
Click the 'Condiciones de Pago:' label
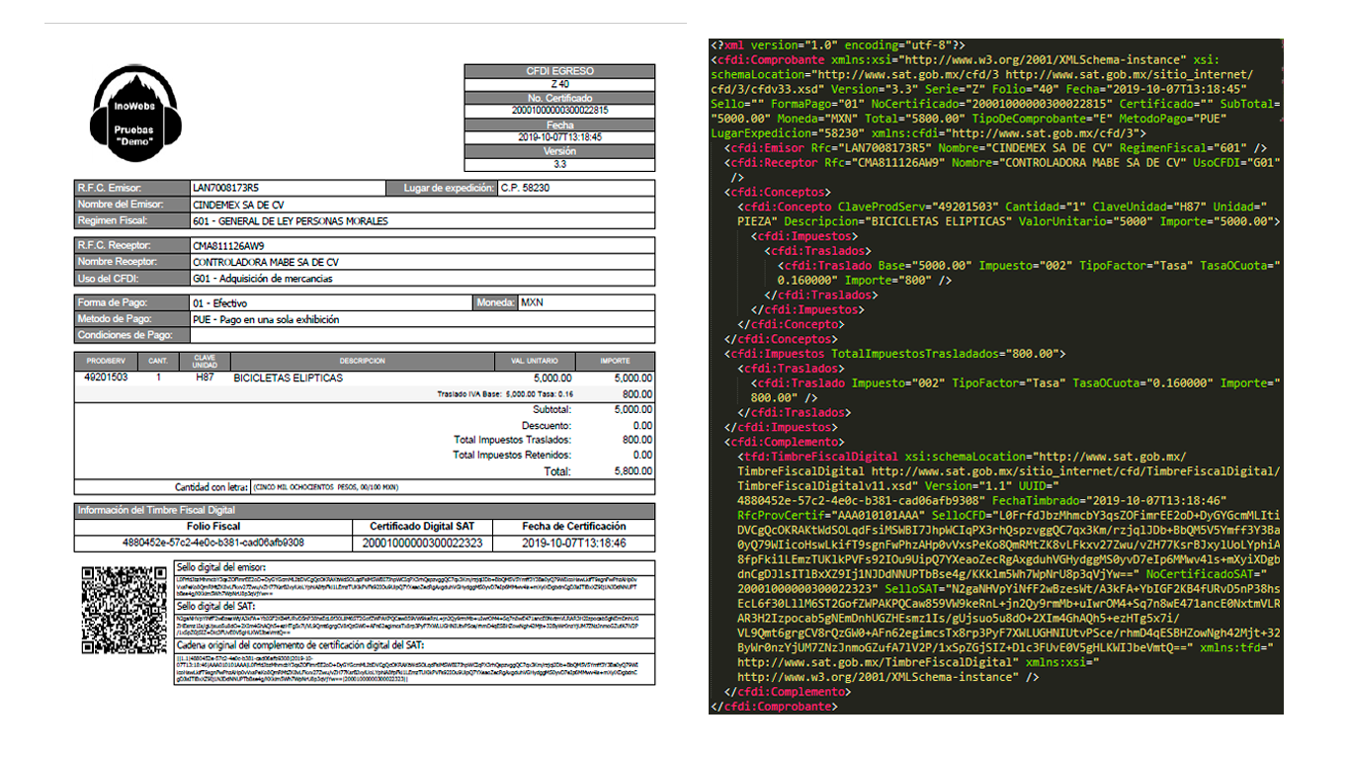click(x=123, y=336)
